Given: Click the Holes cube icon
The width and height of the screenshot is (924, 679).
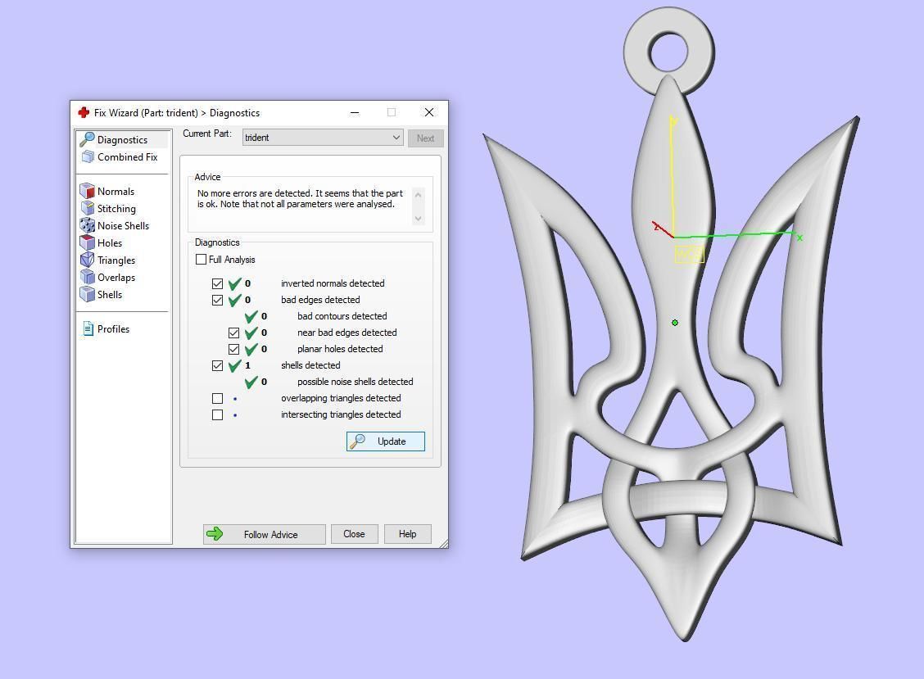Looking at the screenshot, I should [87, 242].
